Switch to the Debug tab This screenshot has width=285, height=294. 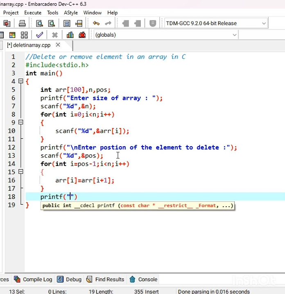coord(69,279)
